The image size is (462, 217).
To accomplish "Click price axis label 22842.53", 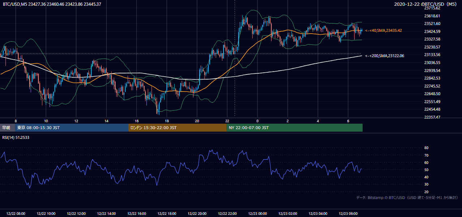I will click(x=432, y=78).
